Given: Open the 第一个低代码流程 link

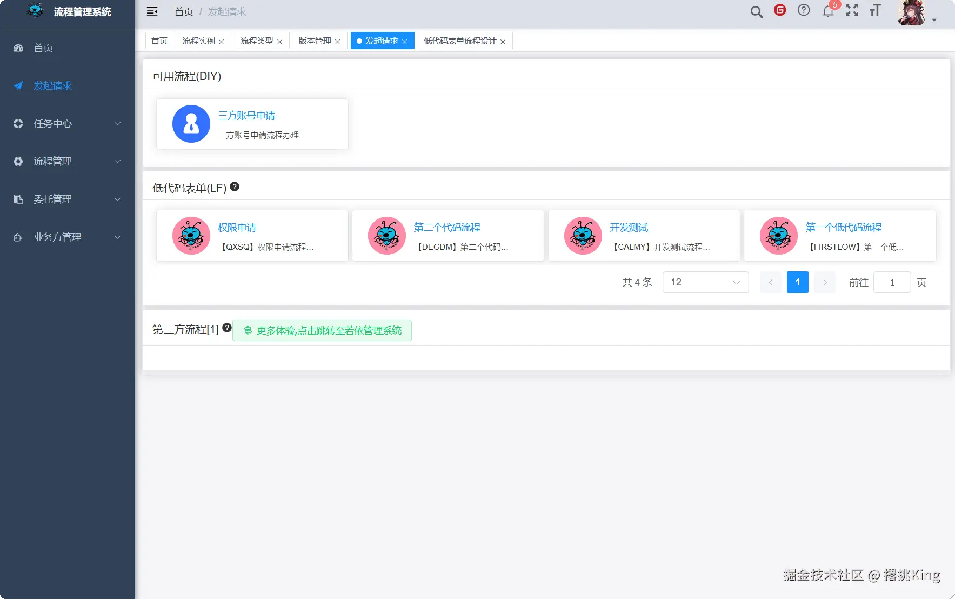Looking at the screenshot, I should (844, 227).
